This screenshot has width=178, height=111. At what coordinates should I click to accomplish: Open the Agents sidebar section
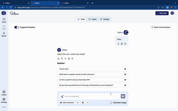pyautogui.click(x=4, y=34)
